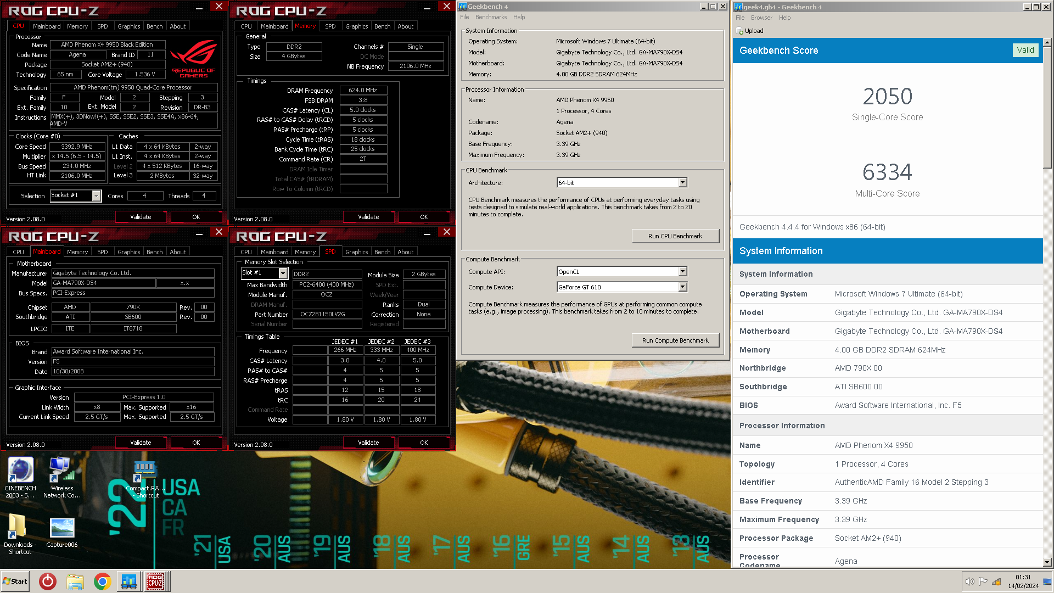
Task: Click Validate in CPU-Z processor window
Action: click(x=141, y=217)
